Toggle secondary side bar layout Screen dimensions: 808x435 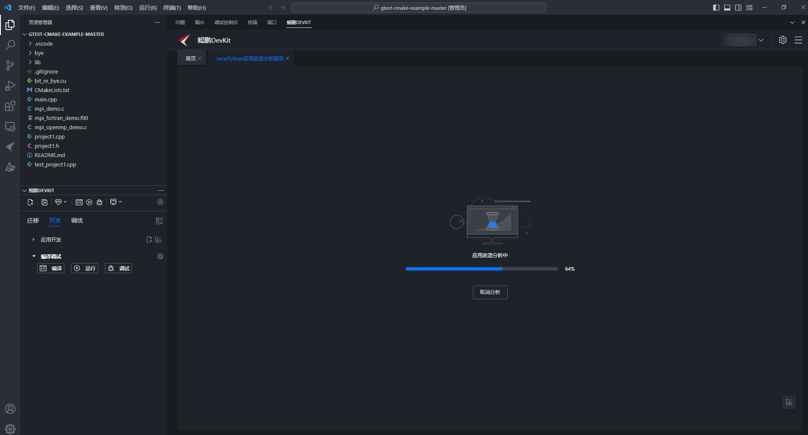tap(738, 8)
